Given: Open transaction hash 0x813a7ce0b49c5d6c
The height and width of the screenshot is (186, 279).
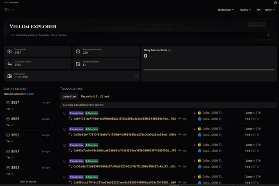Looking at the screenshot, I should pos(125,150).
